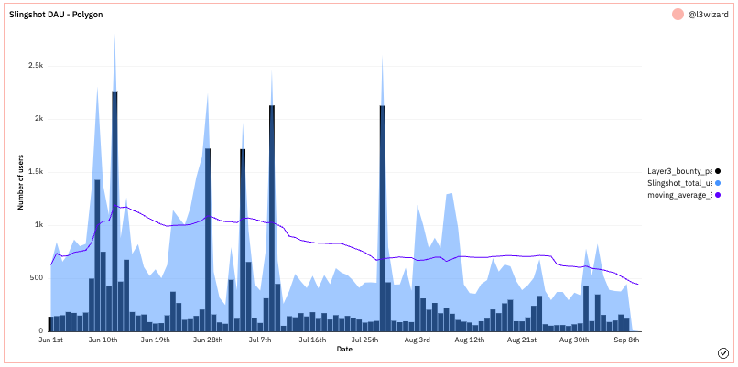
Task: Click the 2.5k y-axis value
Action: pos(37,66)
